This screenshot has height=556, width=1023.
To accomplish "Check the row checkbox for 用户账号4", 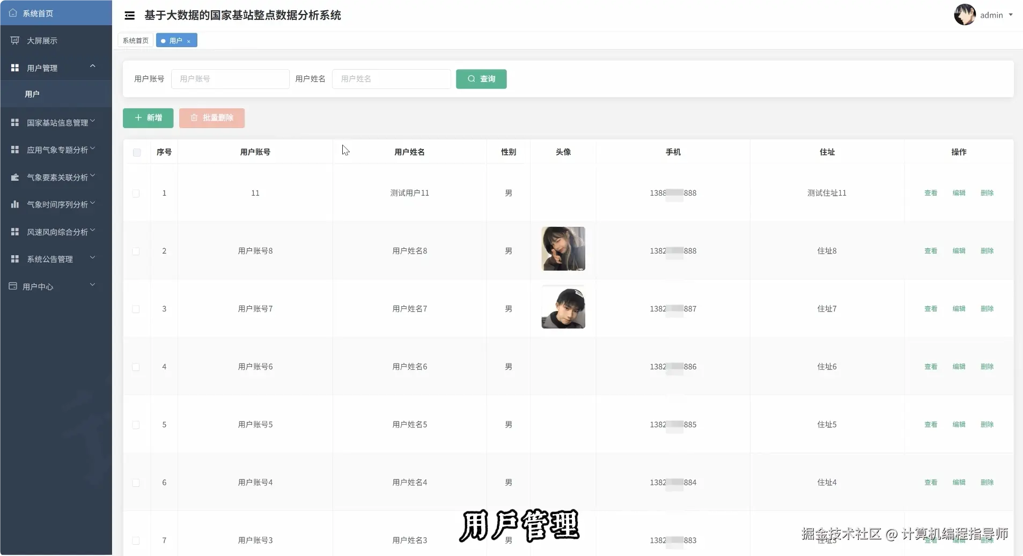I will coord(136,483).
